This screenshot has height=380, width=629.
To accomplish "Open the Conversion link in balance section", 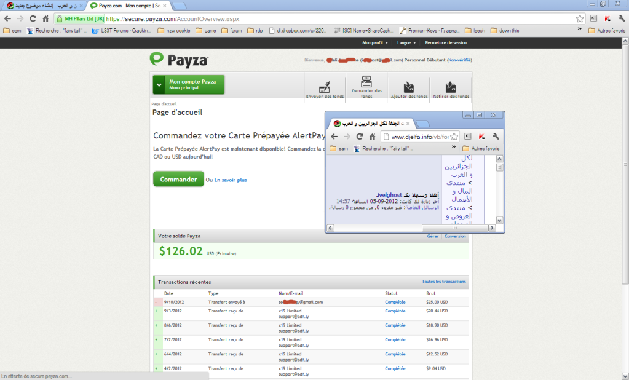I will pos(455,236).
